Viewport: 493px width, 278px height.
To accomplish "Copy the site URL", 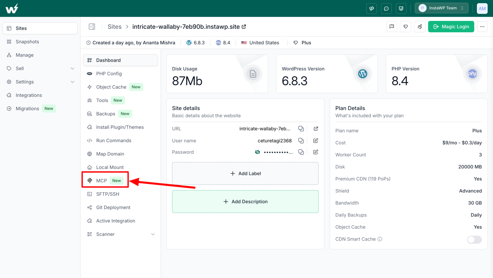I will (301, 129).
